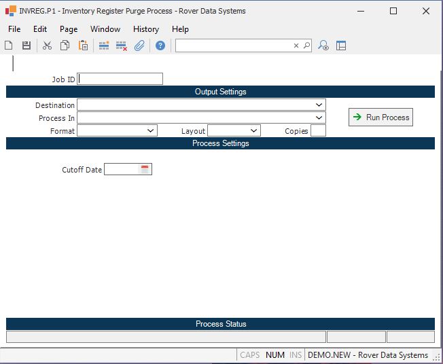Click the Save floppy disk icon

coord(26,45)
